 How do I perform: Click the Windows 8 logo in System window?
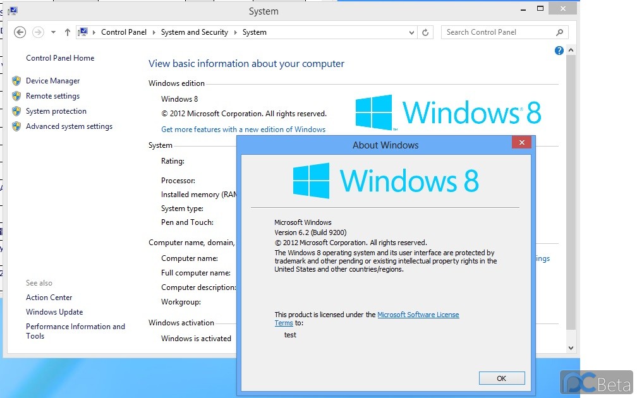point(448,112)
